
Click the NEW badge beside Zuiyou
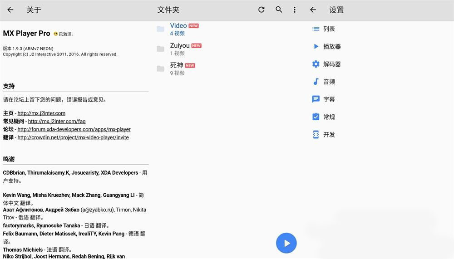coord(196,46)
